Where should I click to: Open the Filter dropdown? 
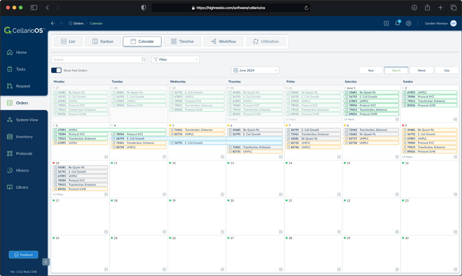click(x=175, y=59)
